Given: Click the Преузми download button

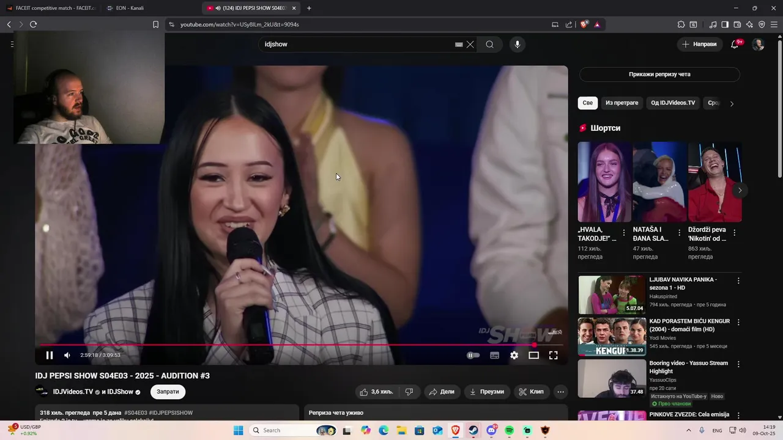Looking at the screenshot, I should point(487,392).
